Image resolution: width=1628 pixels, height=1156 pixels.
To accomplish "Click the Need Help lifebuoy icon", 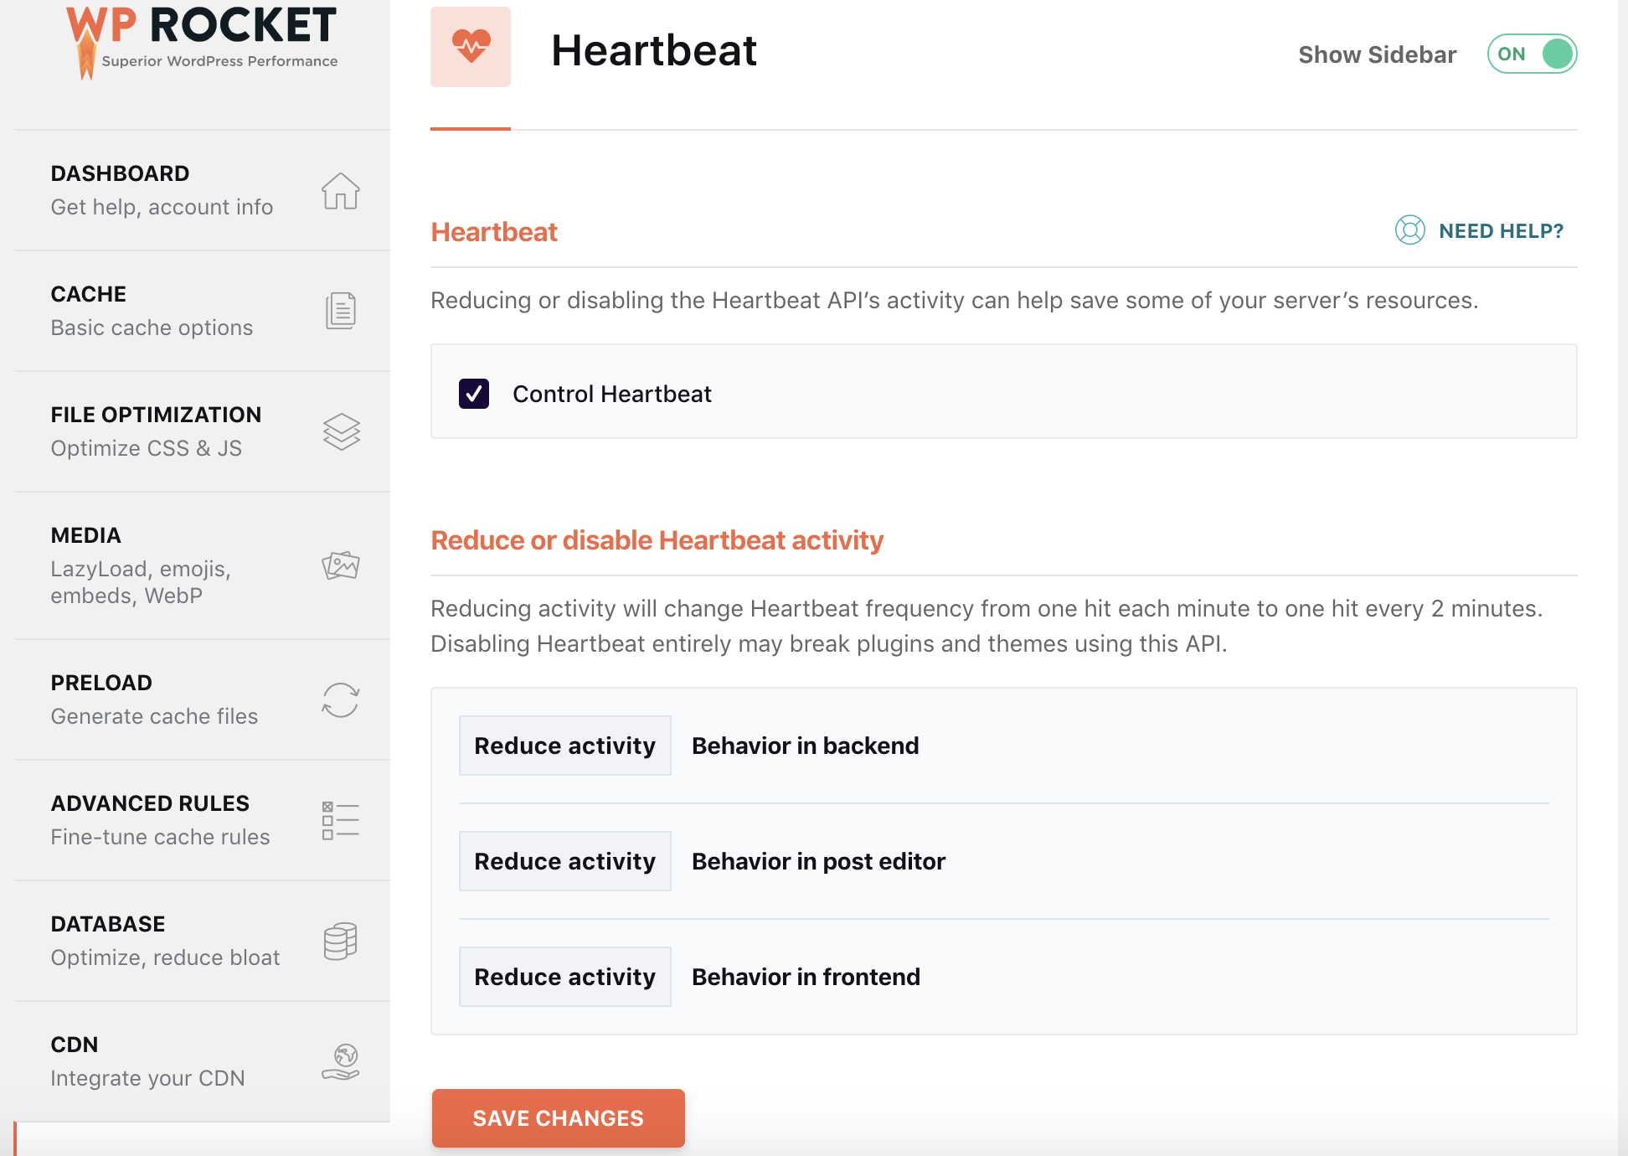I will [x=1409, y=230].
